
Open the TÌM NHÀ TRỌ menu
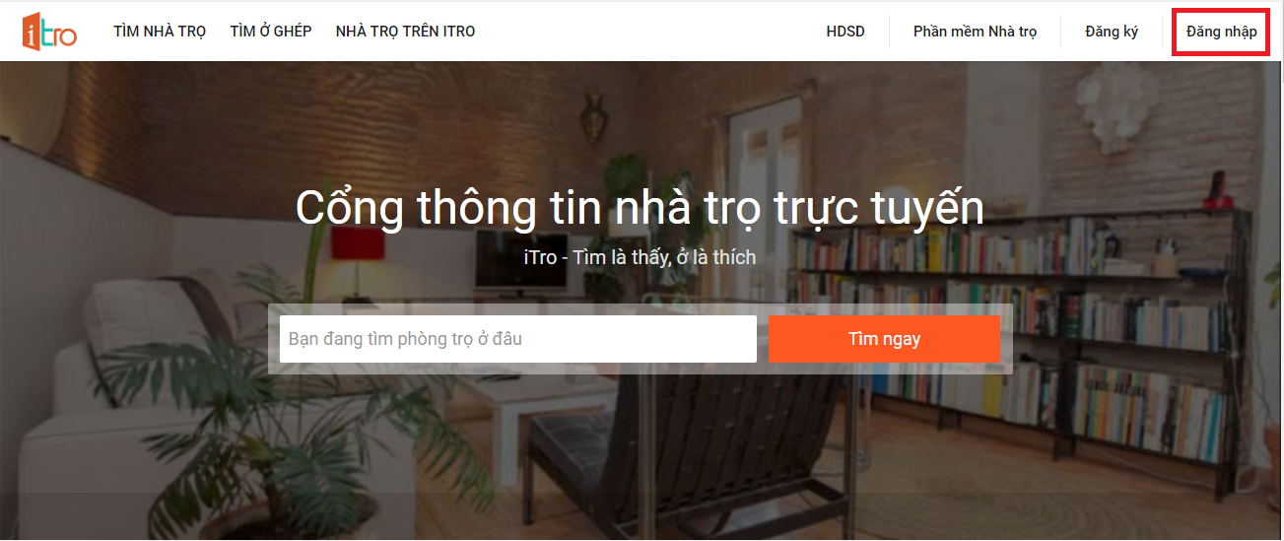point(160,32)
